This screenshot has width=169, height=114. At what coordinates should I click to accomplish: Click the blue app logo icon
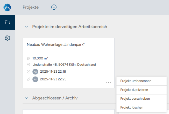click(7, 7)
